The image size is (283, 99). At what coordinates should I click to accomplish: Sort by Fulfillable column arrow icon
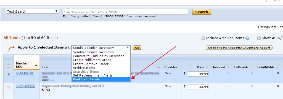[252, 67]
